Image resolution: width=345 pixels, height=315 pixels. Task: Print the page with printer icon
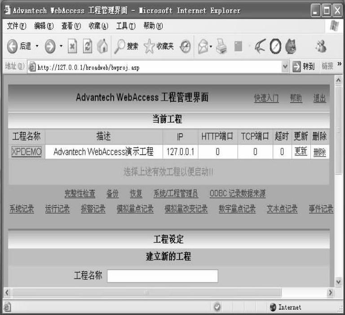(221, 46)
